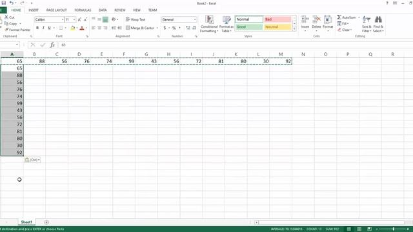413x232 pixels.
Task: Click the Copy icon
Action: tap(6, 23)
